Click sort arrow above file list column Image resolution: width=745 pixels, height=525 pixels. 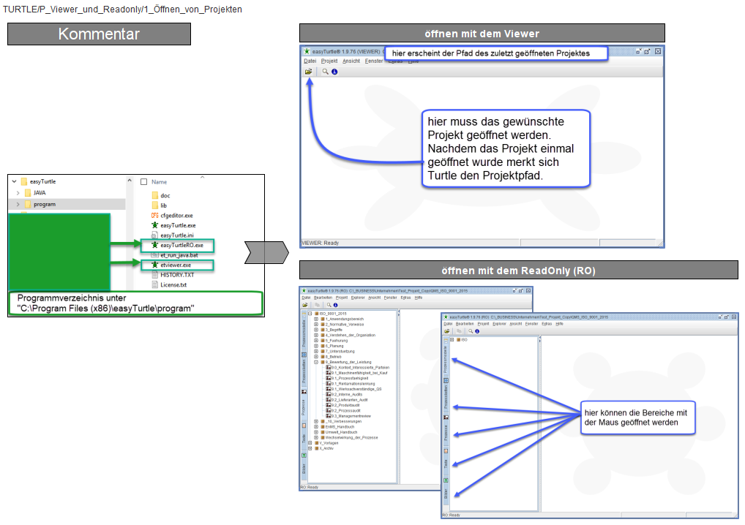pyautogui.click(x=203, y=177)
